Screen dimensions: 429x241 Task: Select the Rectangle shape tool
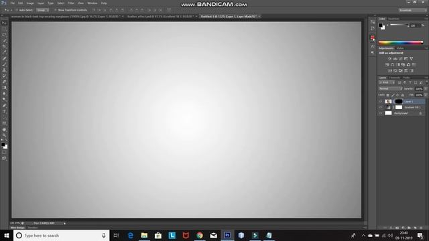(4, 123)
